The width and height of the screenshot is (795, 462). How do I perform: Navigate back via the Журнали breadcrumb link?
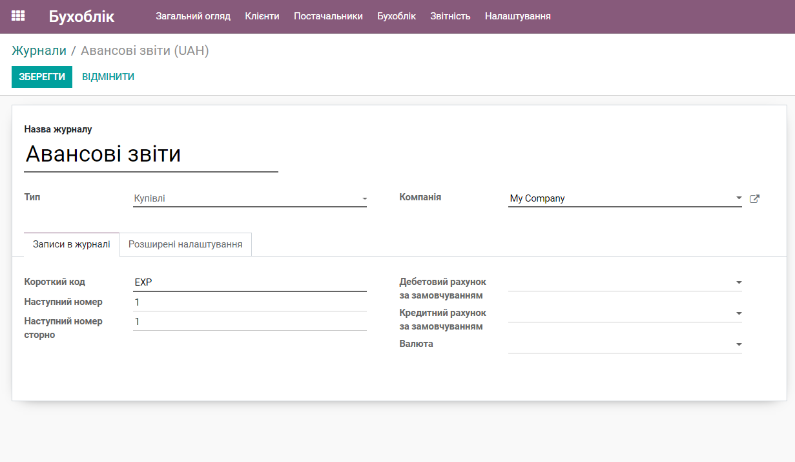coord(39,50)
